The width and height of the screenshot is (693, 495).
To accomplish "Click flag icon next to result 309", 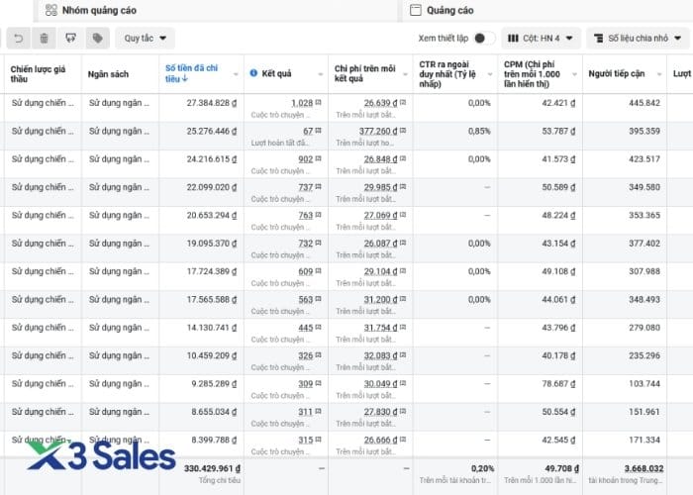I will point(318,383).
